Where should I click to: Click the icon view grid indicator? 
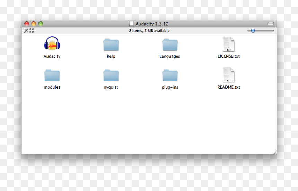[32, 30]
